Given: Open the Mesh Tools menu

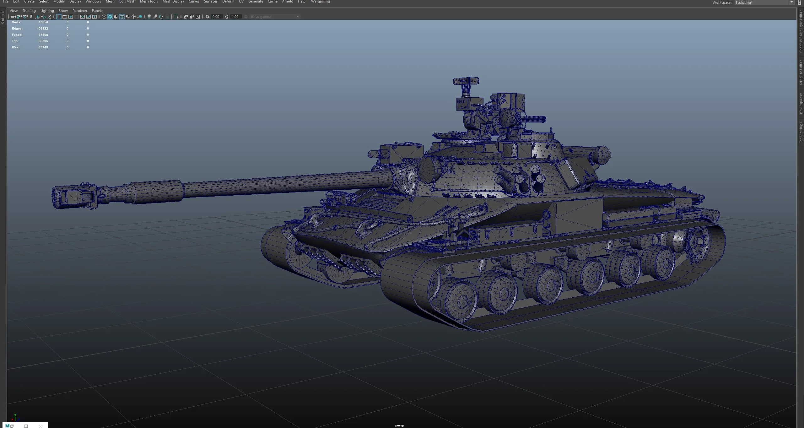Looking at the screenshot, I should 149,2.
